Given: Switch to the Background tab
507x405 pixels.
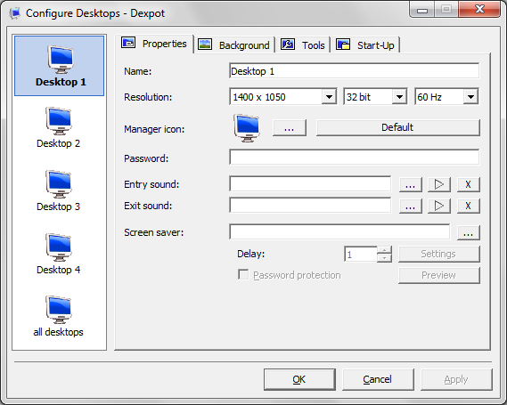Looking at the screenshot, I should [x=234, y=45].
